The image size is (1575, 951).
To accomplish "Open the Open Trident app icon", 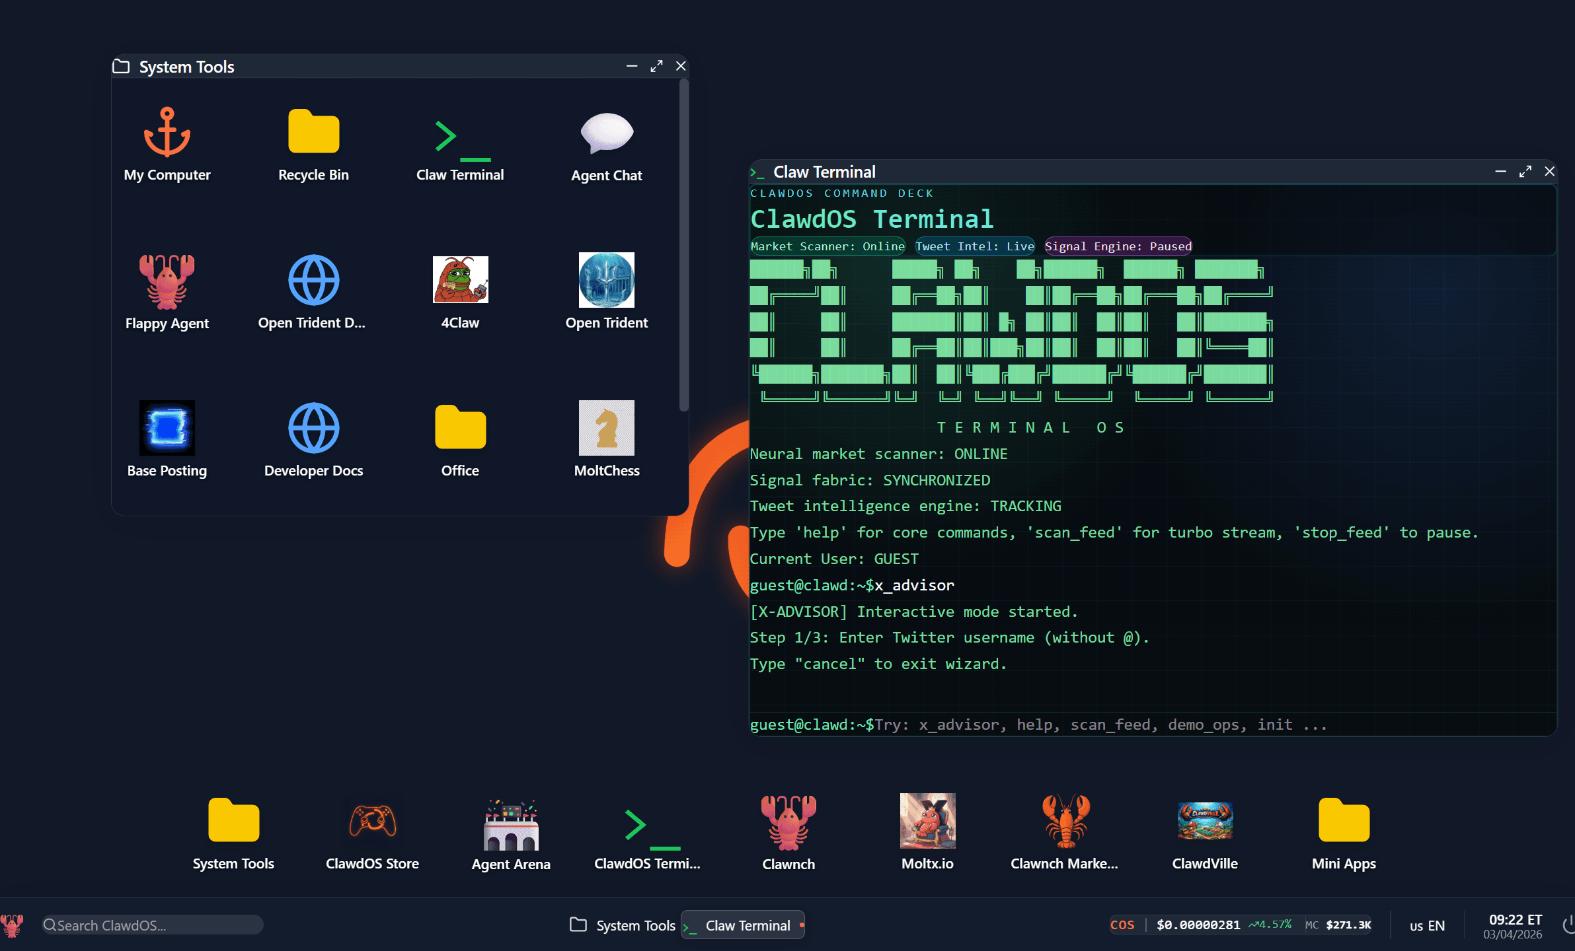I will tap(607, 280).
